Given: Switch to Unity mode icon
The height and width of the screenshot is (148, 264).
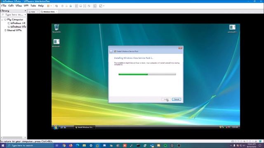Looking at the screenshot, I should click(89, 6).
